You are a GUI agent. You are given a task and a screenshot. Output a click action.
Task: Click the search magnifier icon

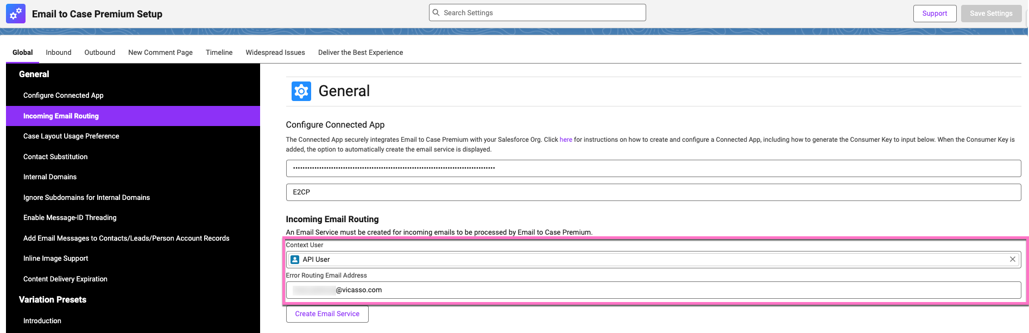[x=436, y=12]
